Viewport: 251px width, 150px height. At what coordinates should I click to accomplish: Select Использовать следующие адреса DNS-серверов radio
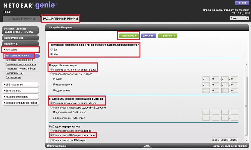point(51,107)
